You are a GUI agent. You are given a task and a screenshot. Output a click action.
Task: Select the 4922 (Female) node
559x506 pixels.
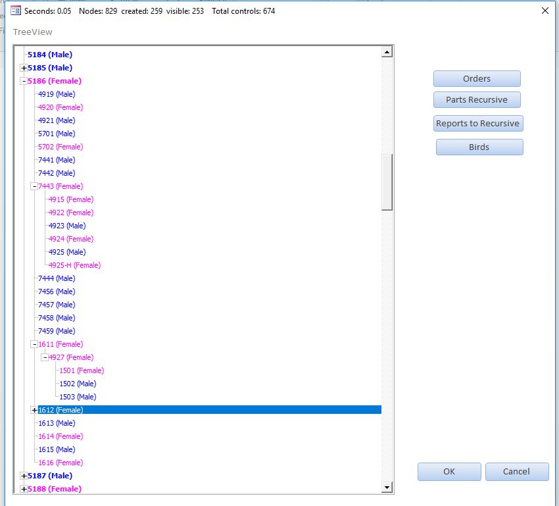click(x=71, y=213)
